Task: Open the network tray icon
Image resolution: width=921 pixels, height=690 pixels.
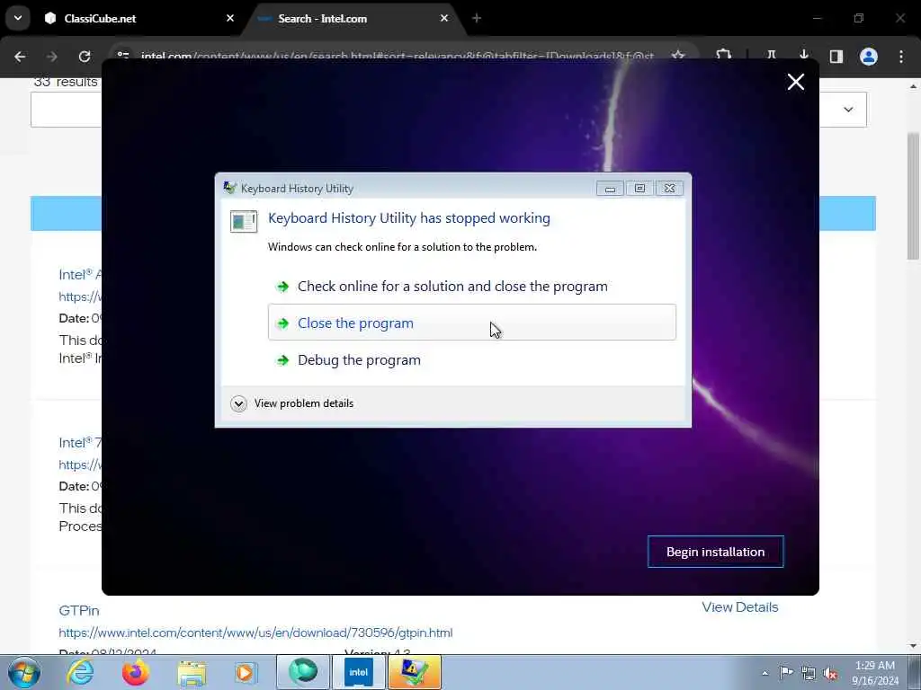Action: (x=809, y=673)
